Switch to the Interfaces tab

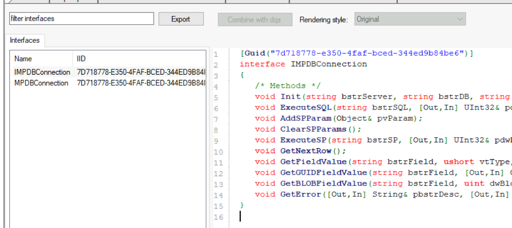pyautogui.click(x=25, y=40)
